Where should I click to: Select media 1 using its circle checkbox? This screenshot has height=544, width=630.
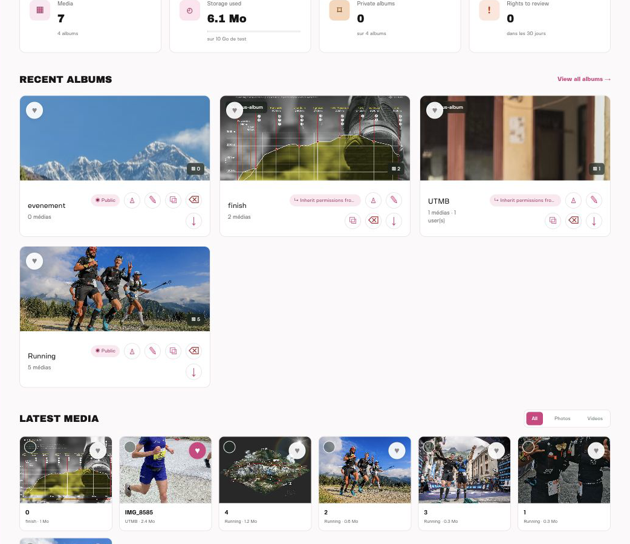tap(528, 447)
